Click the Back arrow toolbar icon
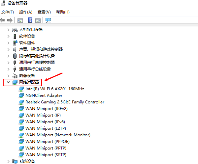 tap(3, 20)
